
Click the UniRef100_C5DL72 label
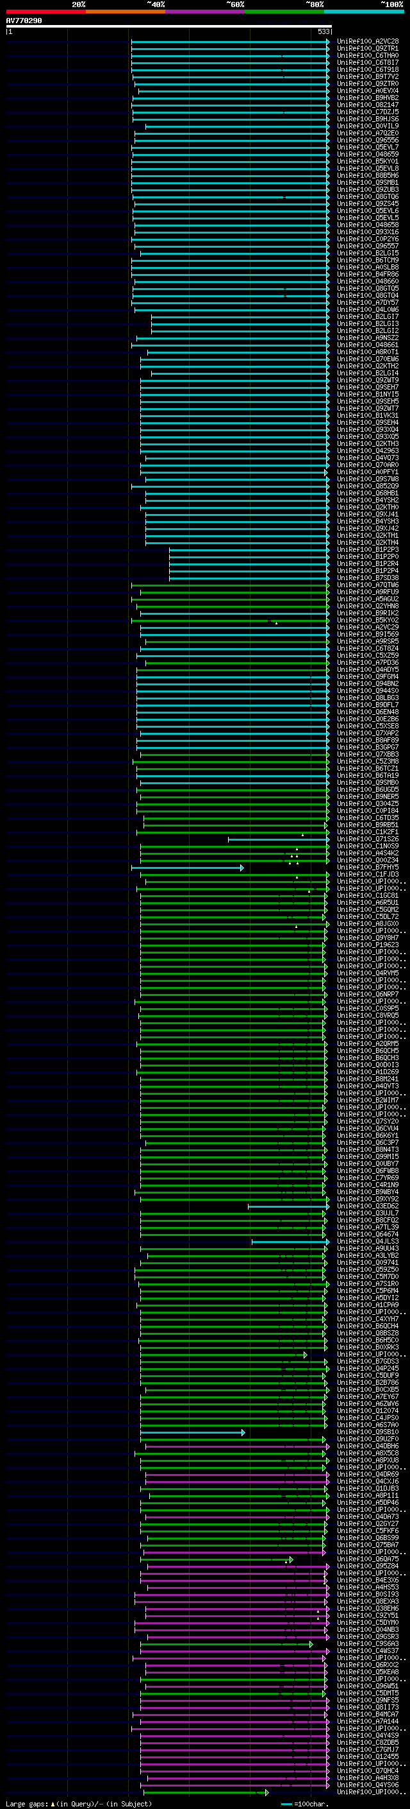click(x=368, y=916)
